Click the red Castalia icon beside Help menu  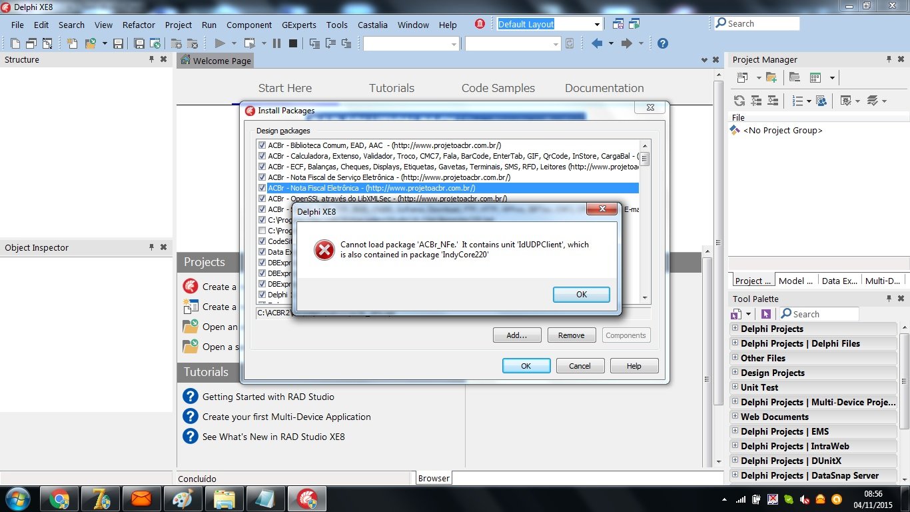point(480,24)
